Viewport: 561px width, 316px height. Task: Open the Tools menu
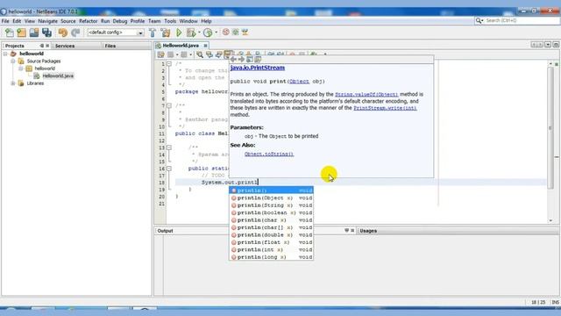(x=170, y=21)
